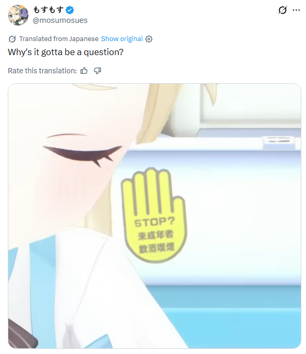Click Grok icon beside Translated from Japanese
306x354 pixels.
click(x=12, y=39)
